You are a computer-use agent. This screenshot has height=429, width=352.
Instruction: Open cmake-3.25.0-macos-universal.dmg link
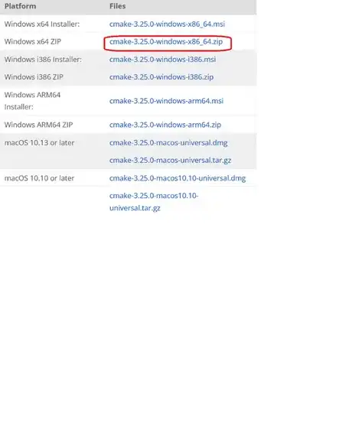coord(168,143)
